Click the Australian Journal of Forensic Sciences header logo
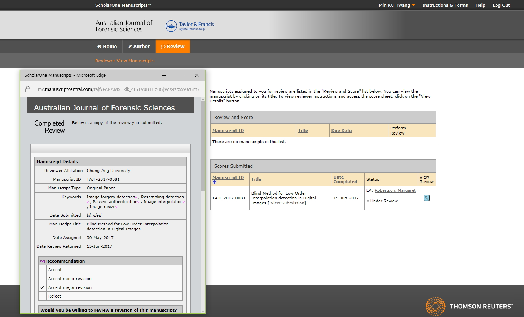The image size is (524, 317). [x=124, y=26]
